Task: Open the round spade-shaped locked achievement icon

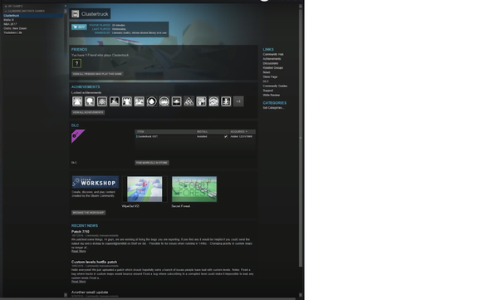Action: [x=151, y=101]
